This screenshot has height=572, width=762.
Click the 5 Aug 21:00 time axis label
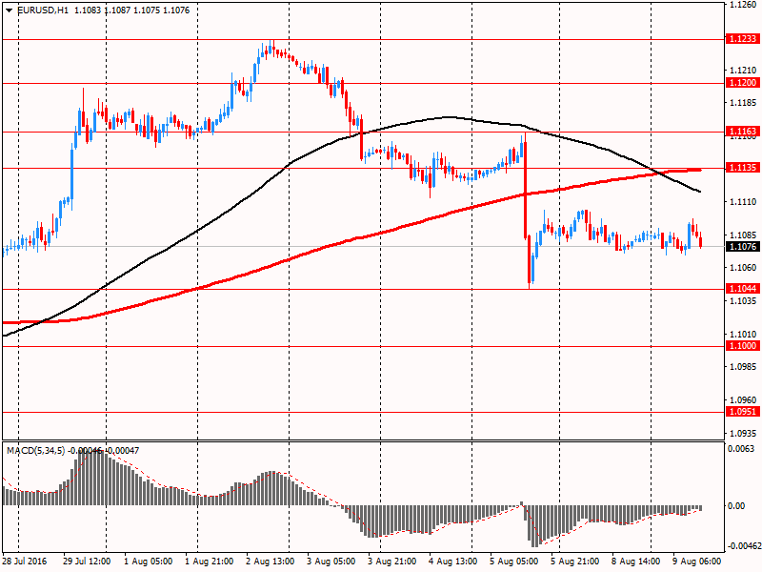(575, 562)
